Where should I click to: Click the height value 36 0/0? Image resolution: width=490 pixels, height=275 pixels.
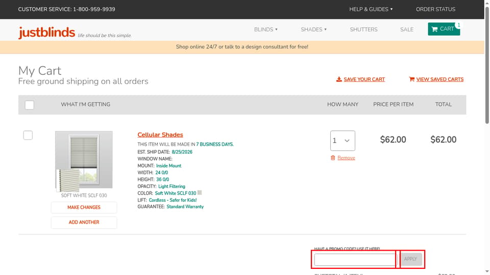(x=162, y=179)
